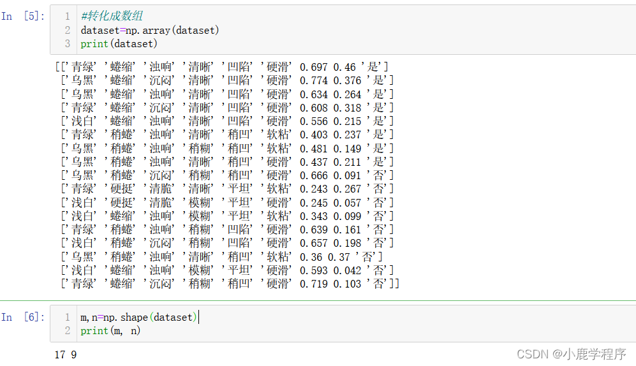Click the In [6] cell prompt
Image resolution: width=636 pixels, height=366 pixels.
pos(23,317)
